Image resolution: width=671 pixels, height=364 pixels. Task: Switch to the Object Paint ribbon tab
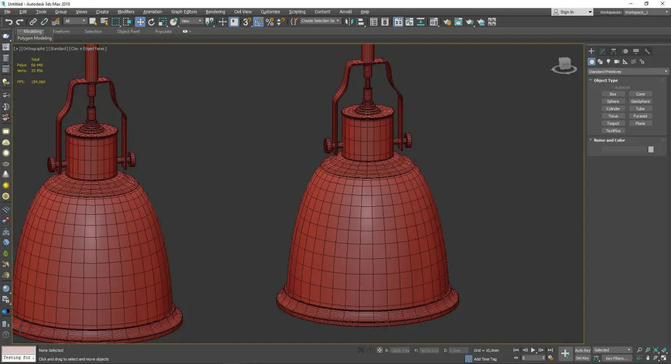click(x=129, y=31)
